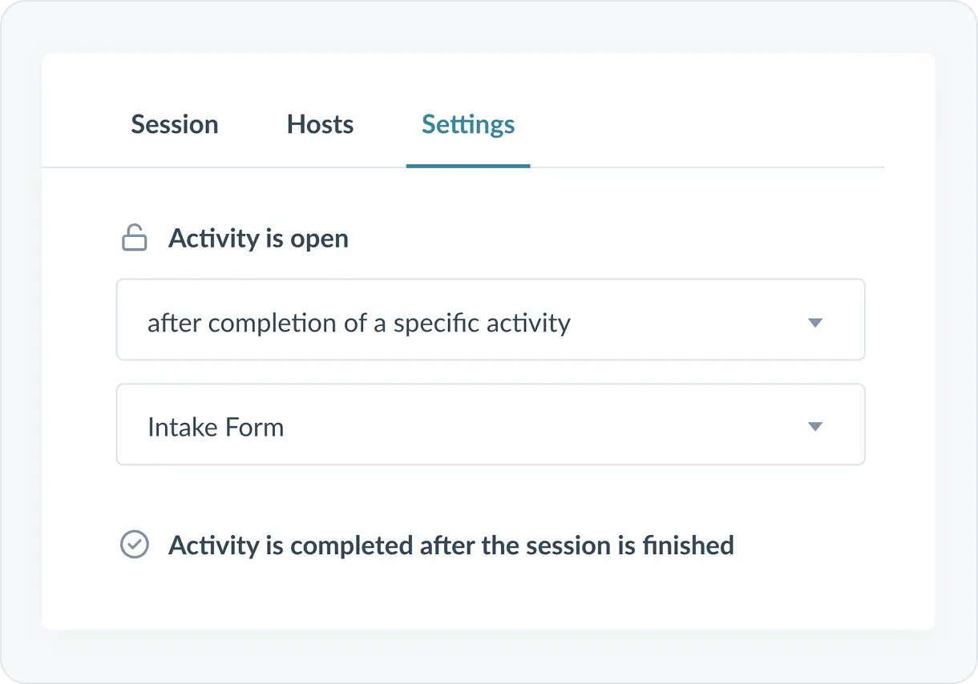The image size is (978, 684).
Task: Select the Settings tab
Action: click(x=468, y=125)
